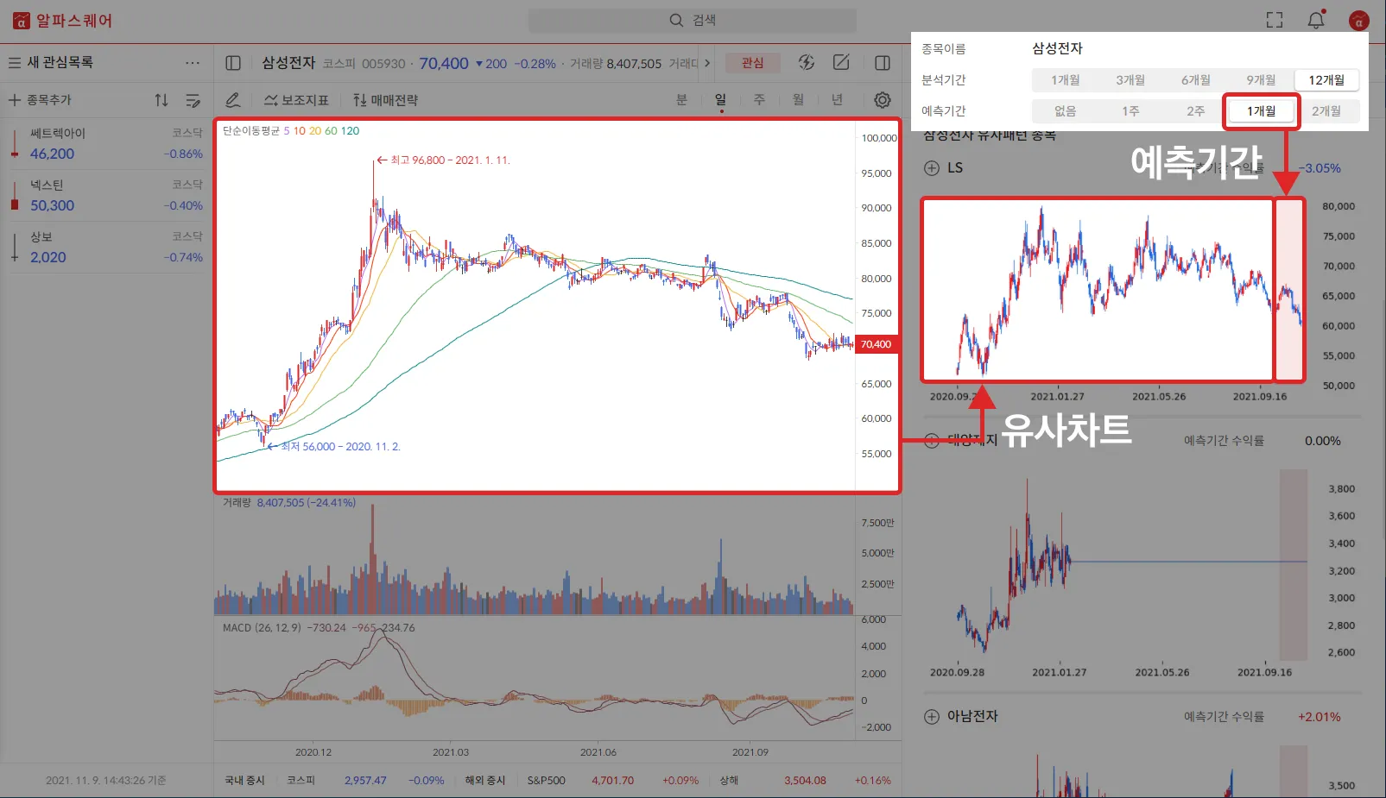
Task: Open the three-dot options for the watchlist
Action: 193,62
